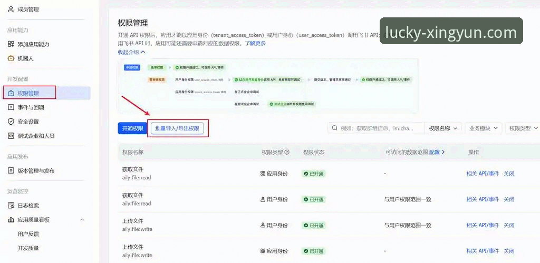Click the search magnifier icon
Image resolution: width=540 pixels, height=263 pixels.
tap(334, 128)
